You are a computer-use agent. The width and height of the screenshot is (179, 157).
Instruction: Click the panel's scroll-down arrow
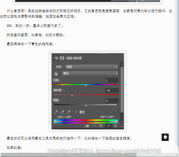click(122, 122)
